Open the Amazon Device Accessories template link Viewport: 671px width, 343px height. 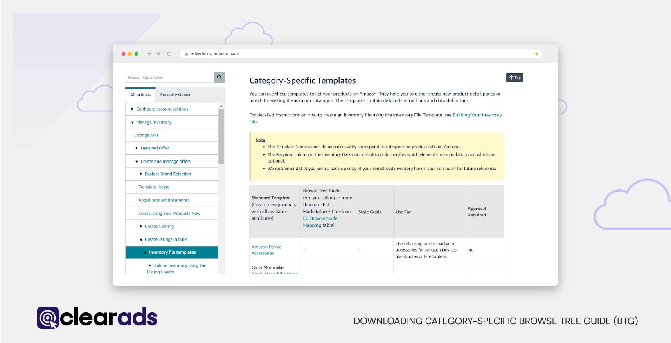click(266, 250)
